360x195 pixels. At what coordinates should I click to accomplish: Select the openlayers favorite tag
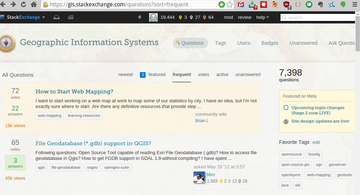click(x=291, y=175)
